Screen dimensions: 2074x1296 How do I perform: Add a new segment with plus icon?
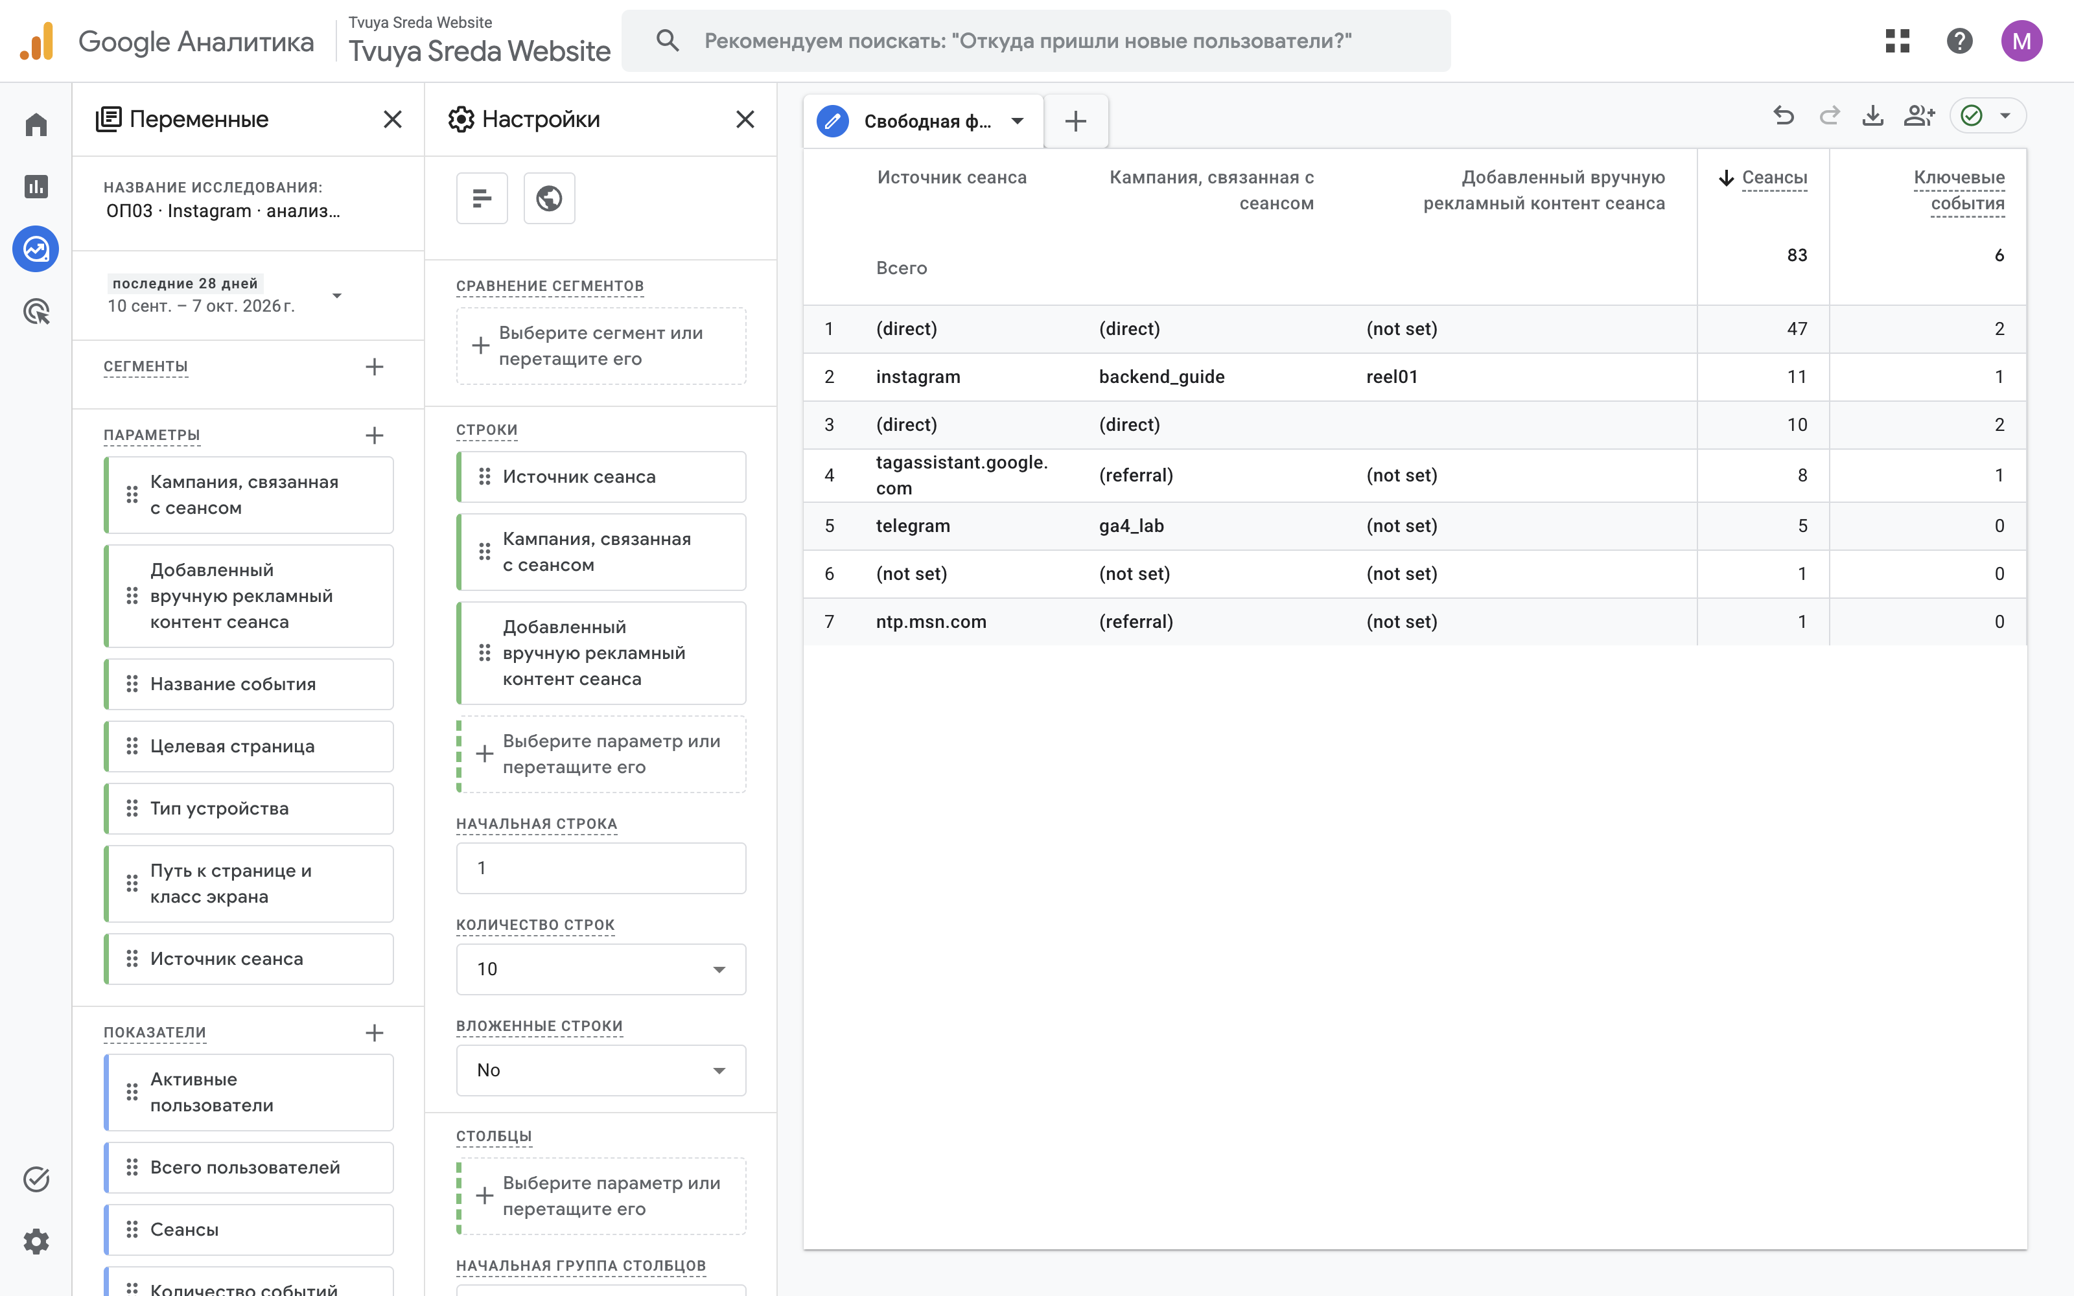375,367
